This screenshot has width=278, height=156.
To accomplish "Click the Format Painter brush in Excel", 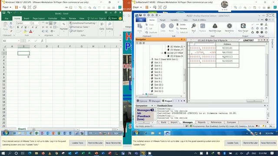I will coord(11,31).
